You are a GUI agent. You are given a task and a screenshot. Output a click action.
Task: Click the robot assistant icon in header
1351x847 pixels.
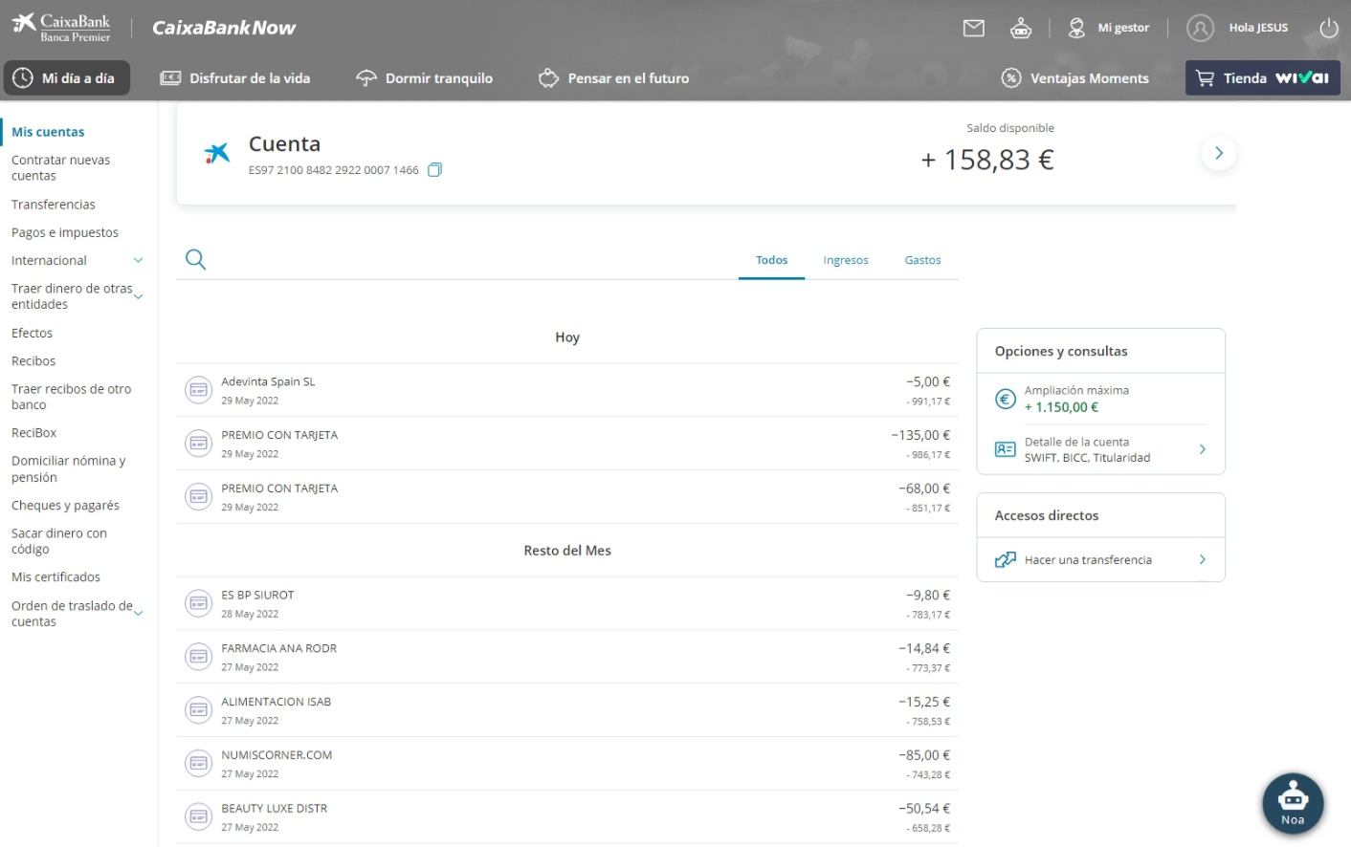pos(1021,28)
